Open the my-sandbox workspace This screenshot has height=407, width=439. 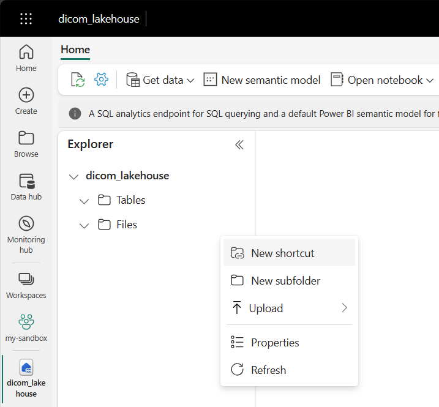(26, 327)
